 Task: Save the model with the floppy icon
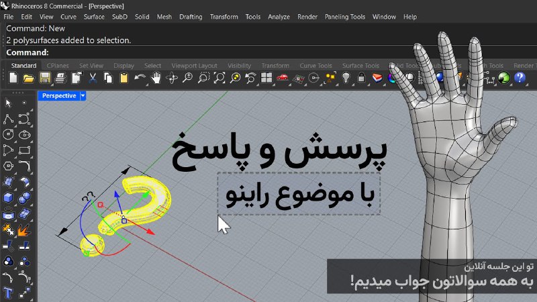pos(45,78)
